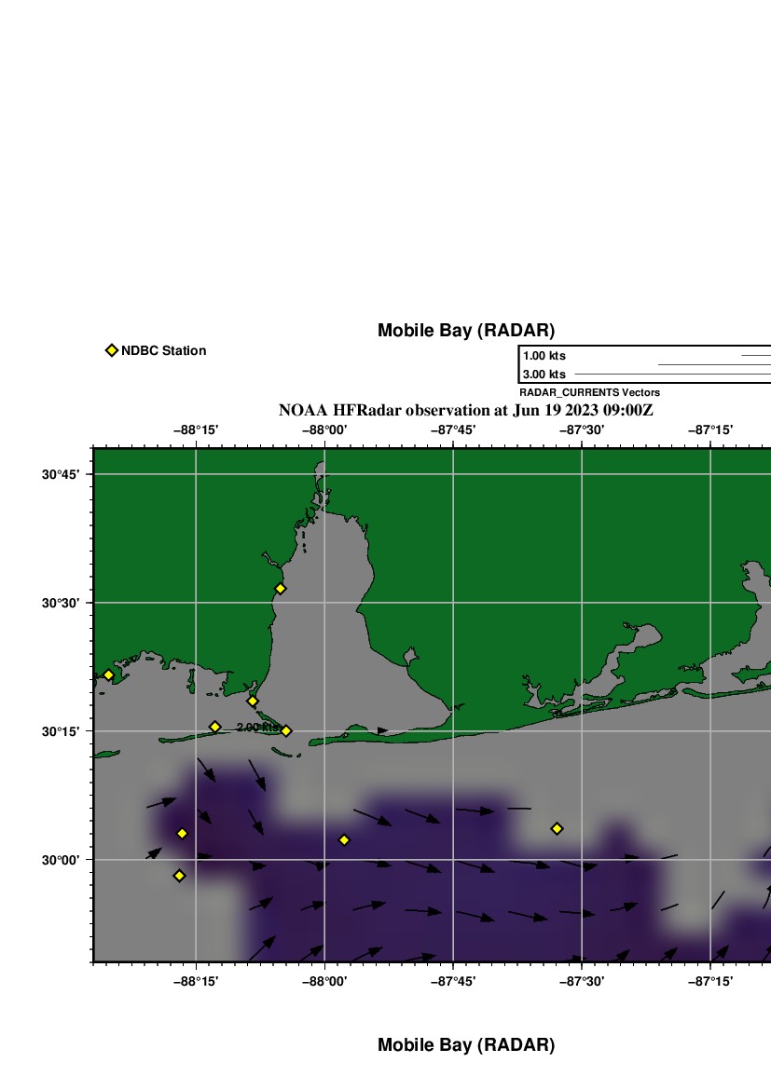This screenshot has height=1090, width=771.
Task: Click the 30°45' latitude axis label
Action: click(x=60, y=474)
